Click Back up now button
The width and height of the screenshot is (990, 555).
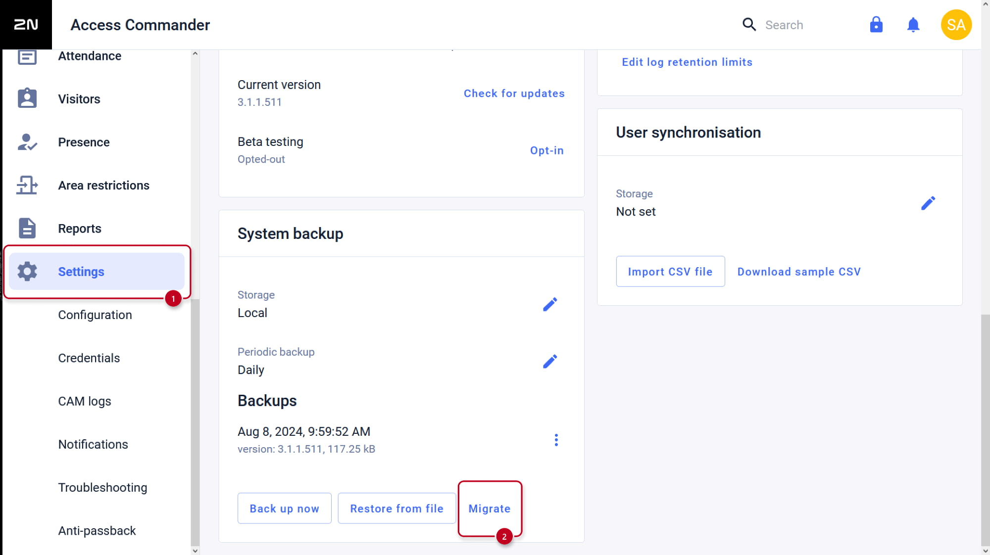(x=285, y=508)
